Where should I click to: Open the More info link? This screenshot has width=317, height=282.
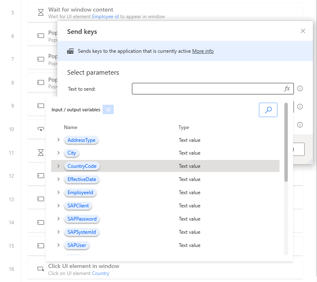(203, 51)
